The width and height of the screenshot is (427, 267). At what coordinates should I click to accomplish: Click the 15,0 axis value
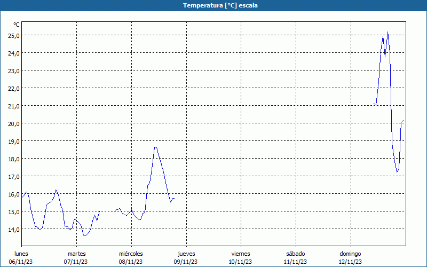point(14,212)
